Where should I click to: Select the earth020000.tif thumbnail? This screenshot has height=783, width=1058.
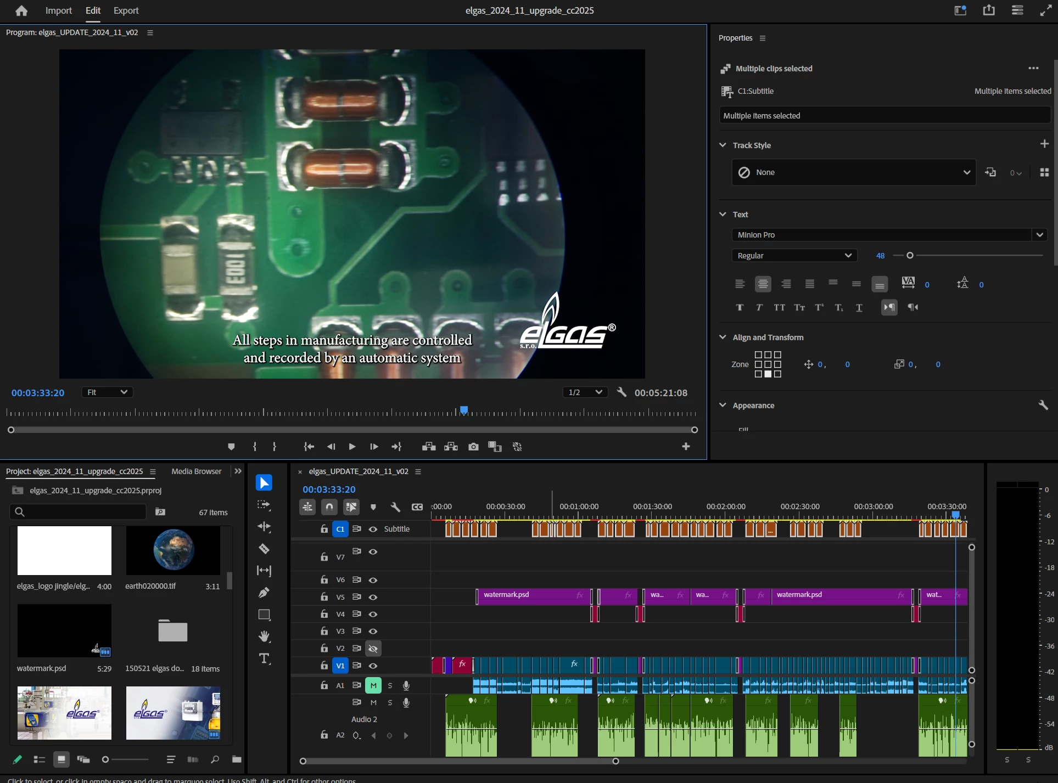173,550
